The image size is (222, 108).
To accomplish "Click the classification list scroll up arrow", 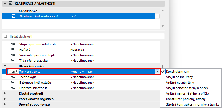I will pyautogui.click(x=163, y=10).
